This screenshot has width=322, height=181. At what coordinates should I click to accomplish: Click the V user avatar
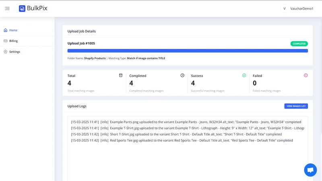tap(285, 8)
